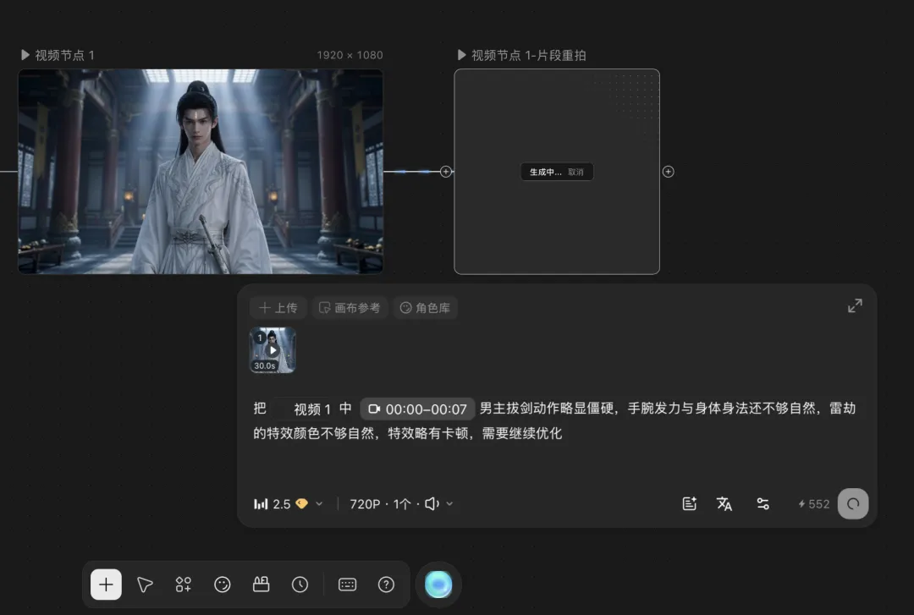The width and height of the screenshot is (914, 615).
Task: Click the 生成中... status label
Action: pos(545,172)
